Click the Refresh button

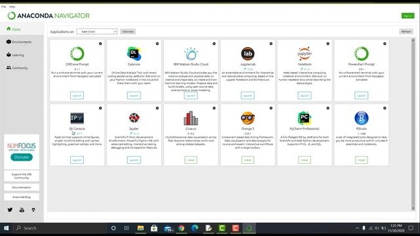406,31
